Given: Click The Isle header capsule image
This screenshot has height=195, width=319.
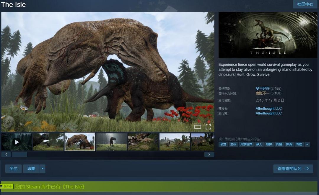Looking at the screenshot, I should click(x=268, y=35).
